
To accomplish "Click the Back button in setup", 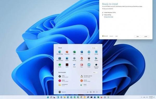I will tap(138, 36).
